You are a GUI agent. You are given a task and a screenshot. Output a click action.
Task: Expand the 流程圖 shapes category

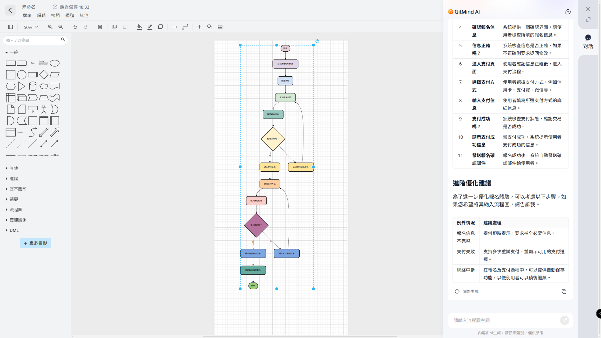pyautogui.click(x=16, y=210)
